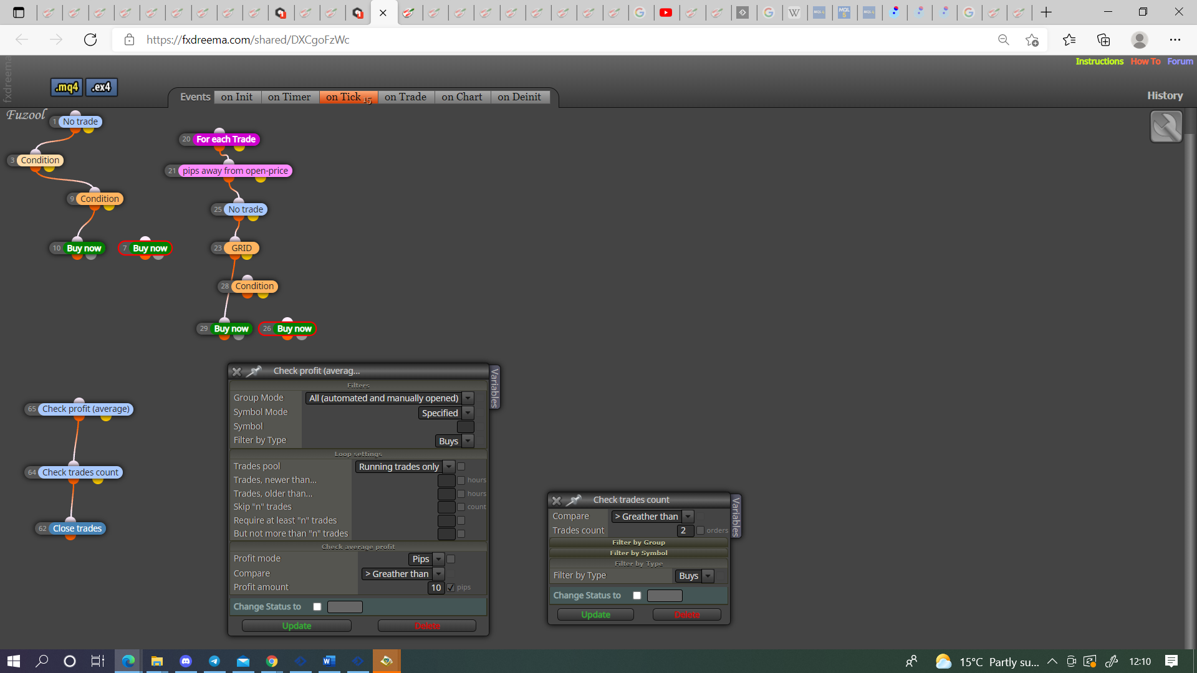Open browser Collections icon

point(1103,40)
